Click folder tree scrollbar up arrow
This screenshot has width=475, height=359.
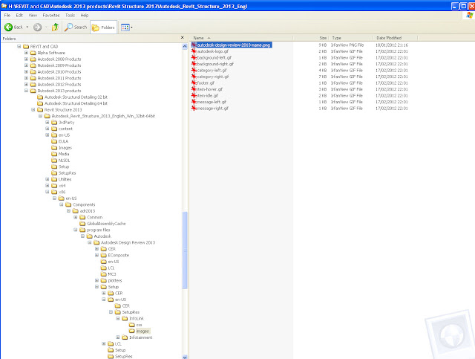[185, 46]
